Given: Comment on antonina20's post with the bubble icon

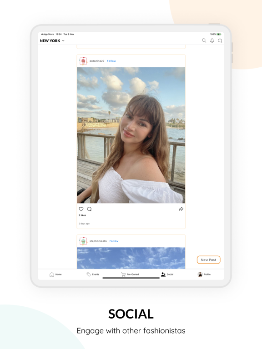Looking at the screenshot, I should [89, 209].
